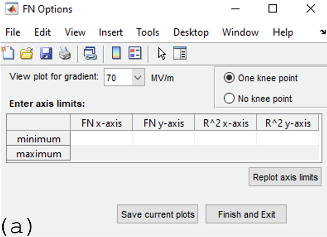Click the Open File folder icon
This screenshot has width=327, height=237.
(x=26, y=53)
